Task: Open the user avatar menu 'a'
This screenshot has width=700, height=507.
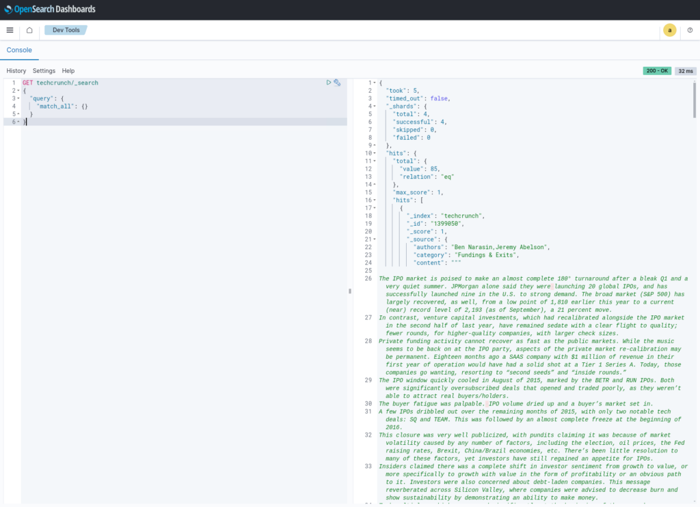Action: (670, 30)
